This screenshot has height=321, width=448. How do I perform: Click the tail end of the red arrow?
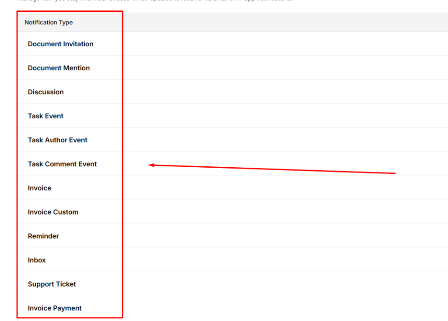[x=394, y=173]
